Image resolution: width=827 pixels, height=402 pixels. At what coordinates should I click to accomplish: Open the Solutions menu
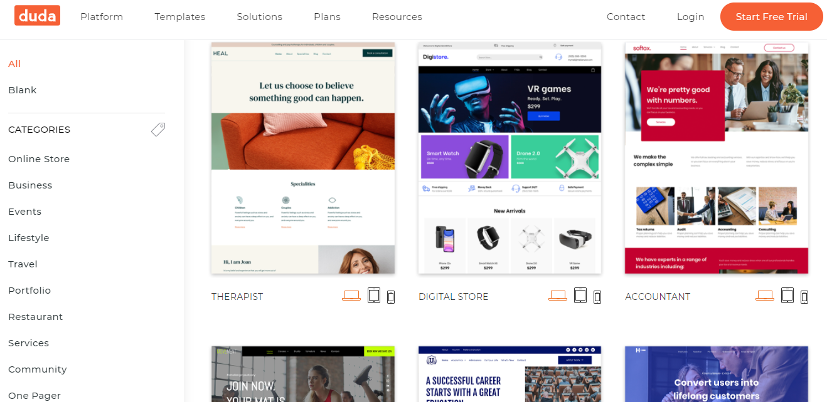pos(260,17)
